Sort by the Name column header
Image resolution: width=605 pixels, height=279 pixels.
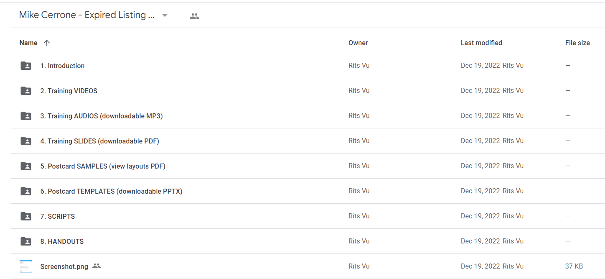[28, 43]
